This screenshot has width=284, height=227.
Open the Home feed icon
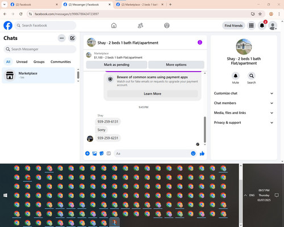[114, 26]
